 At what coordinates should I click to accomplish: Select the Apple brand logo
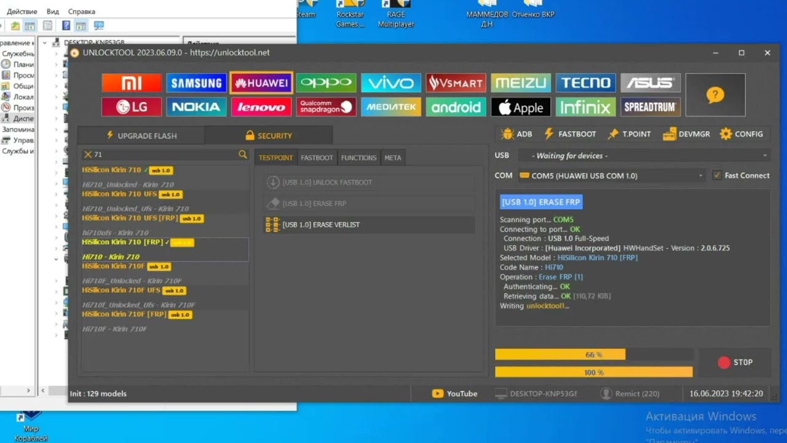521,107
